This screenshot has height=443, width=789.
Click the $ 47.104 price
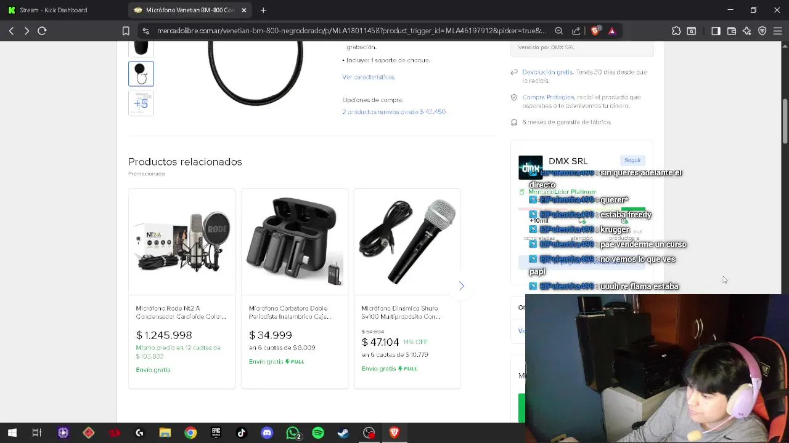pyautogui.click(x=380, y=342)
